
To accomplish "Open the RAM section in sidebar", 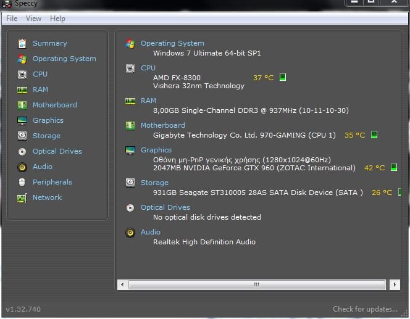I will 40,89.
